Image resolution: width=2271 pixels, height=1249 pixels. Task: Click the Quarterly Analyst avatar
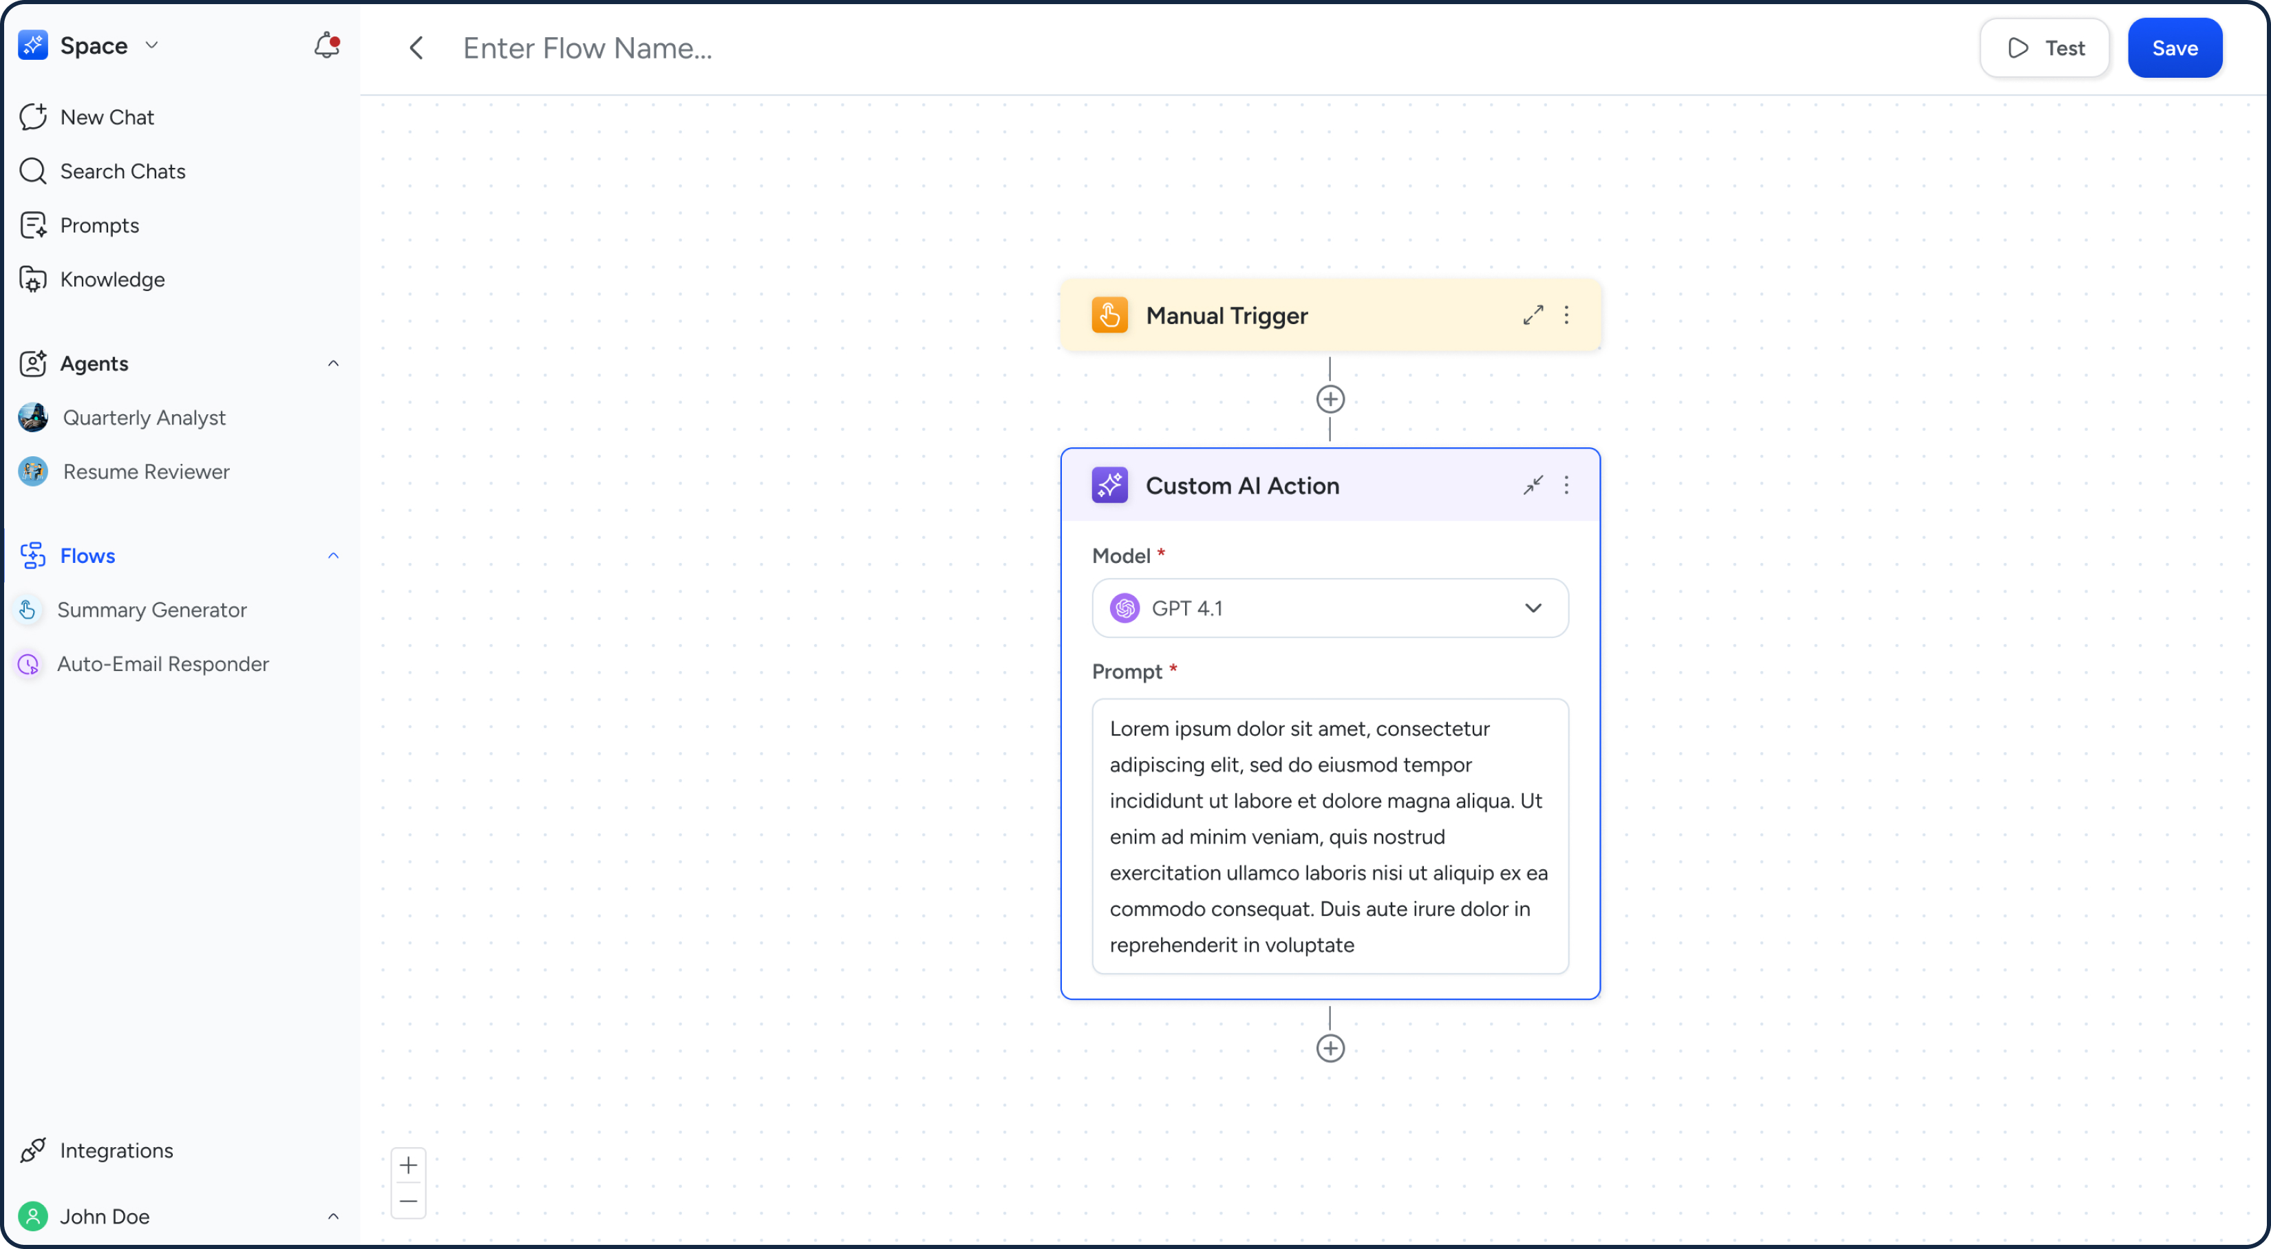coord(32,418)
